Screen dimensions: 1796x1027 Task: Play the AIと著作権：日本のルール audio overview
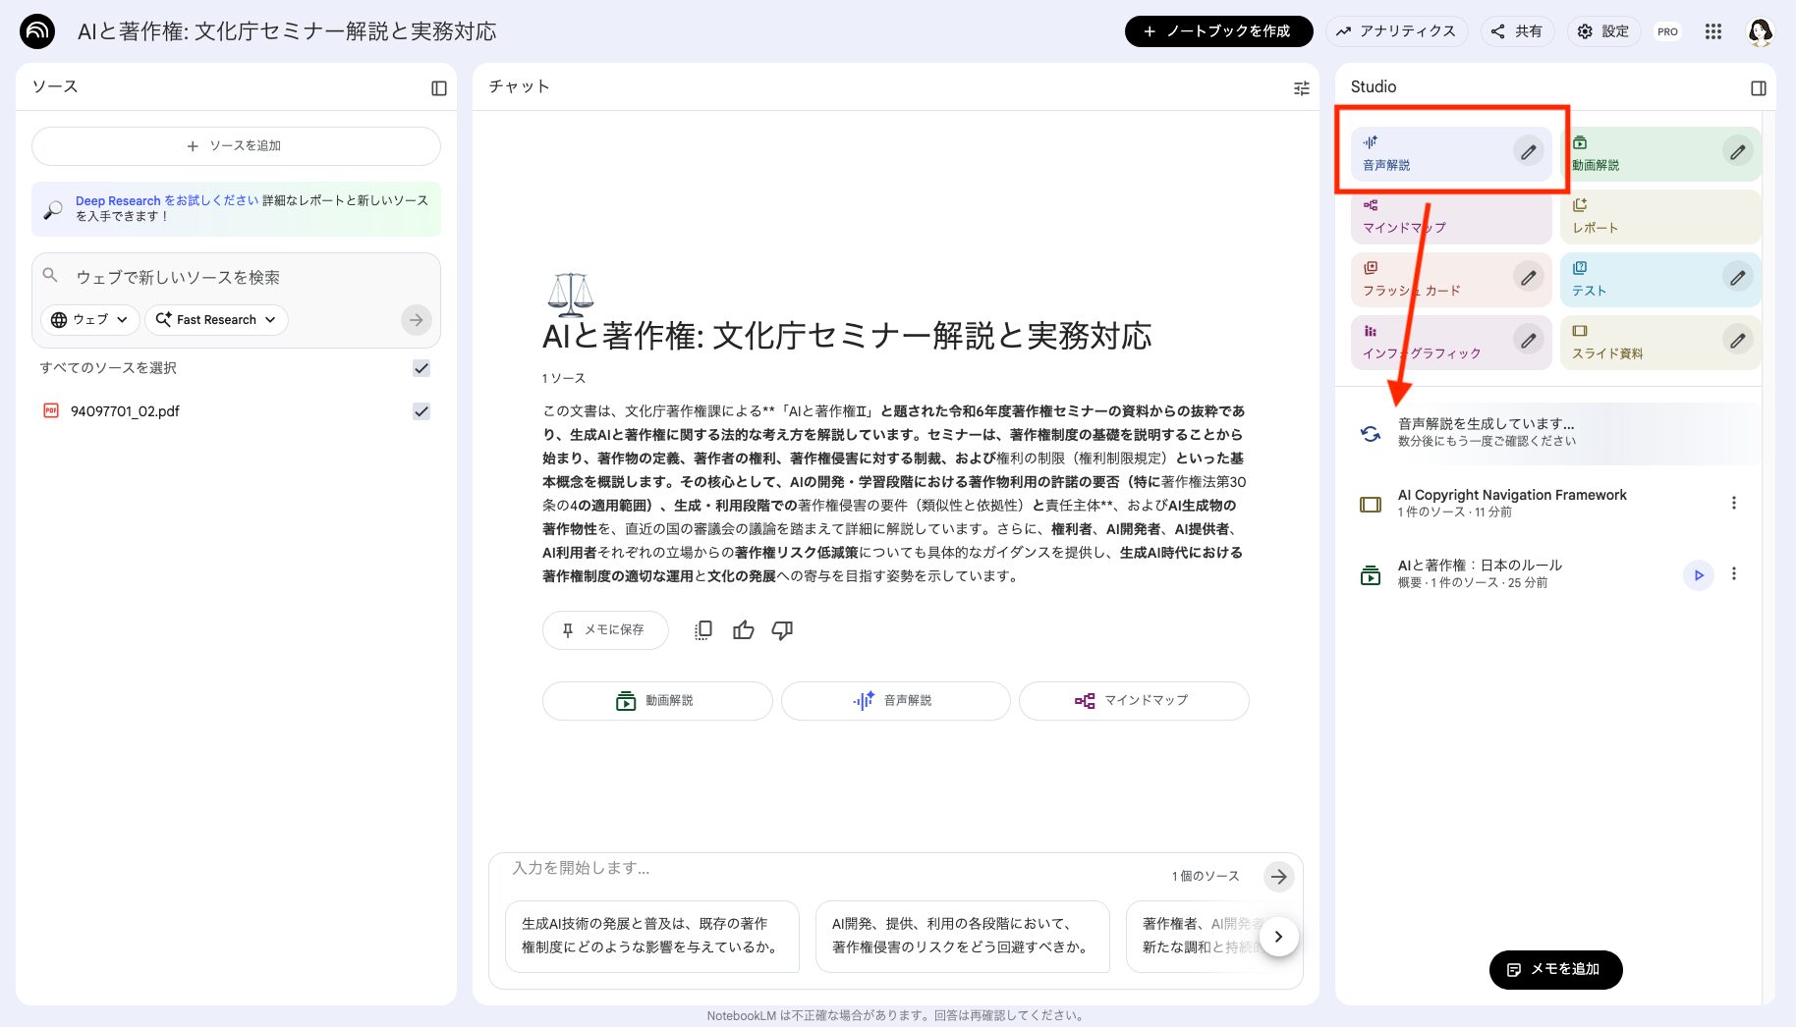[1698, 574]
